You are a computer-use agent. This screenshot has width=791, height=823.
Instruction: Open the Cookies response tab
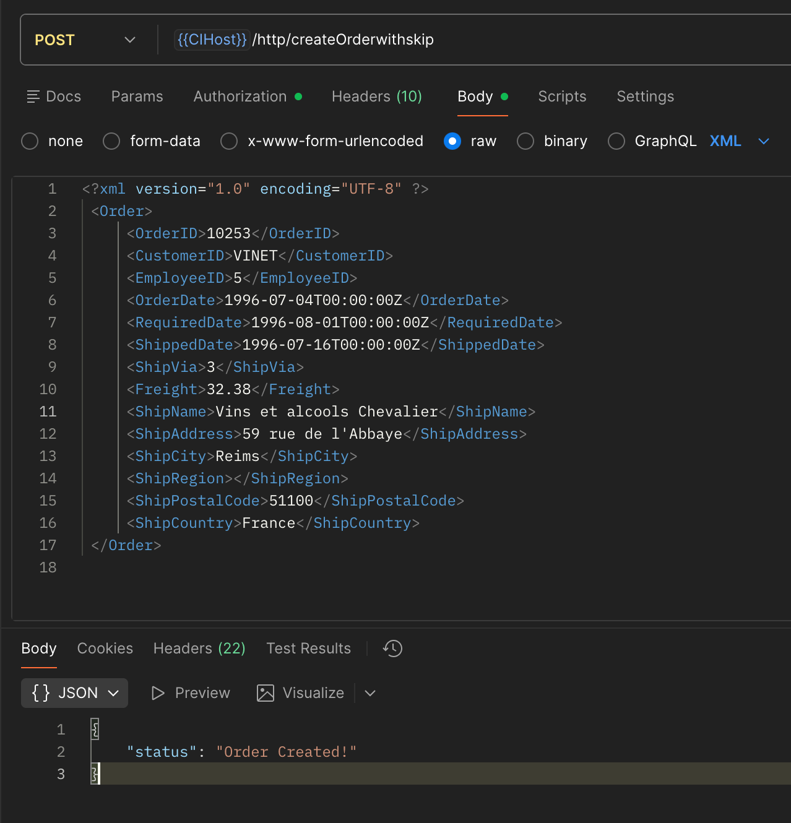105,648
